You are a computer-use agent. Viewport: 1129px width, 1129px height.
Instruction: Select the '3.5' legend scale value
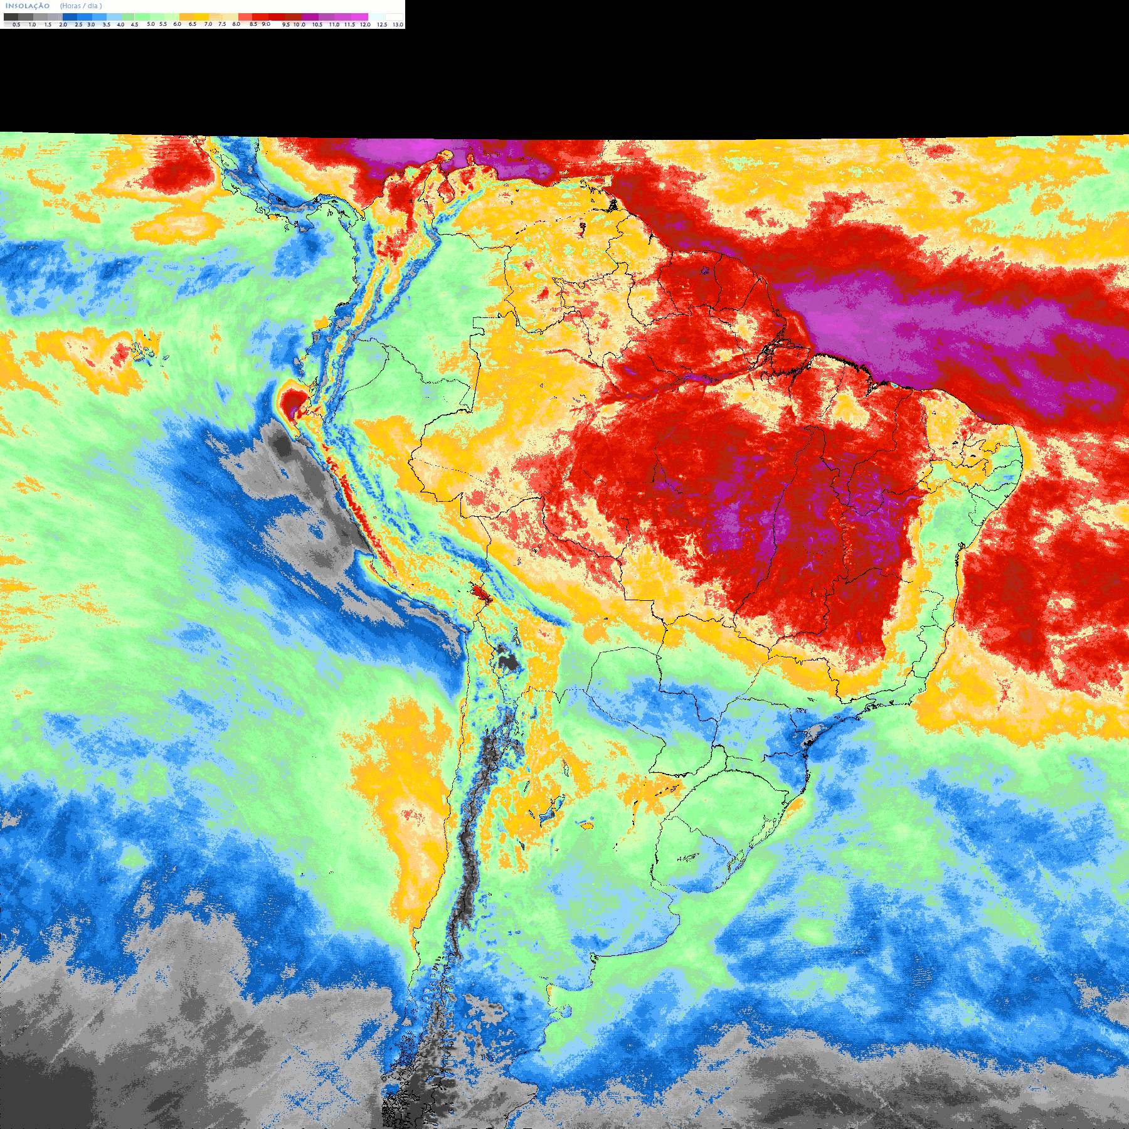107,24
